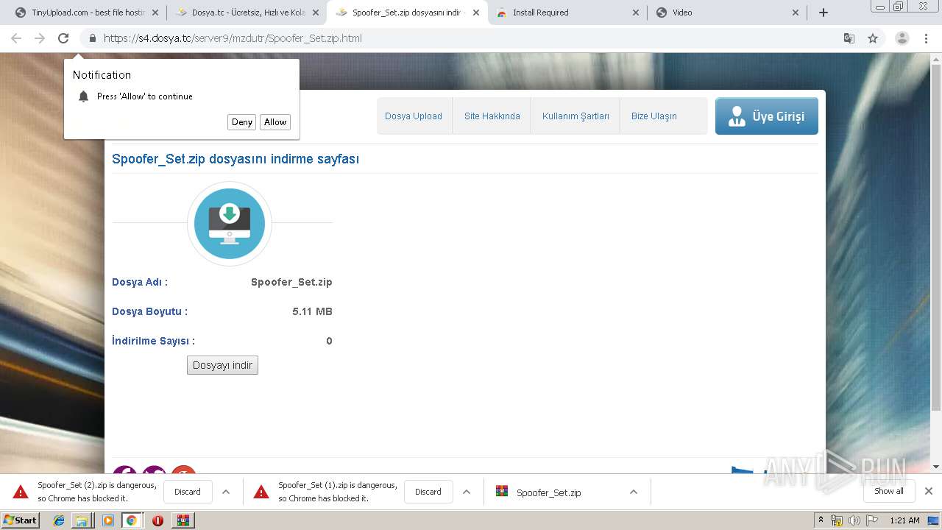Screen dimensions: 942x530
Task: Expand options for Spoofer_Set (2).zip
Action: coord(226,492)
